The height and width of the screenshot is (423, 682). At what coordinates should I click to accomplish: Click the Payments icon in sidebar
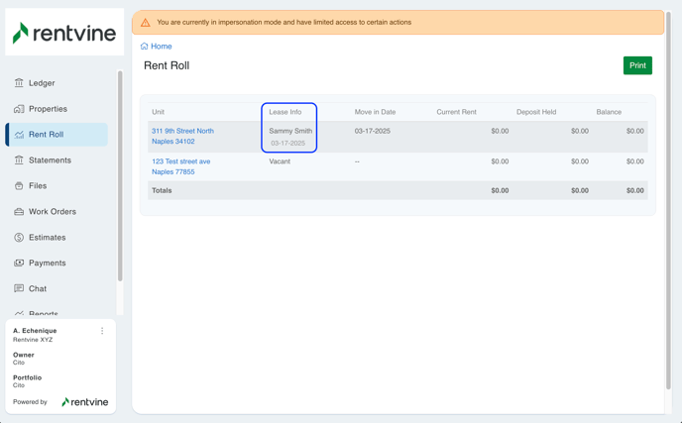(19, 264)
